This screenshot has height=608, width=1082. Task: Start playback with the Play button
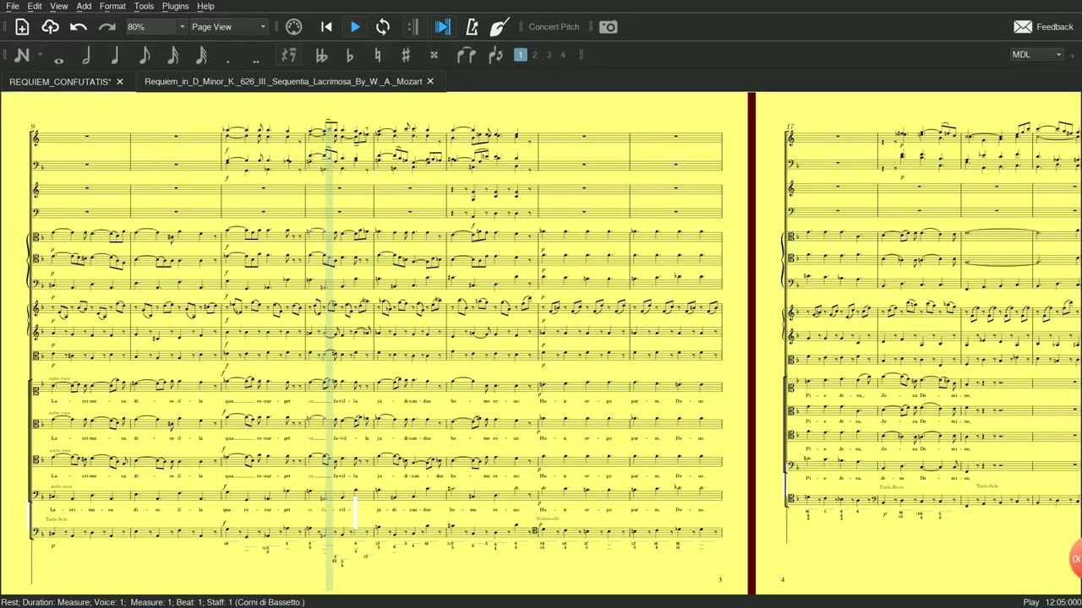pos(355,27)
